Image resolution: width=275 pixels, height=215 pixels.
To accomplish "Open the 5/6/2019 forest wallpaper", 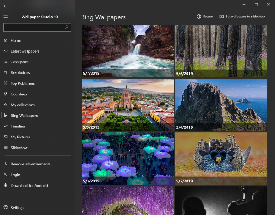I will pos(221,51).
